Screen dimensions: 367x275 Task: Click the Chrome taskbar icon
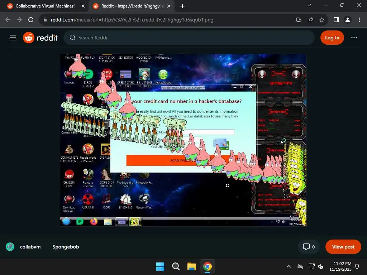tap(208, 266)
